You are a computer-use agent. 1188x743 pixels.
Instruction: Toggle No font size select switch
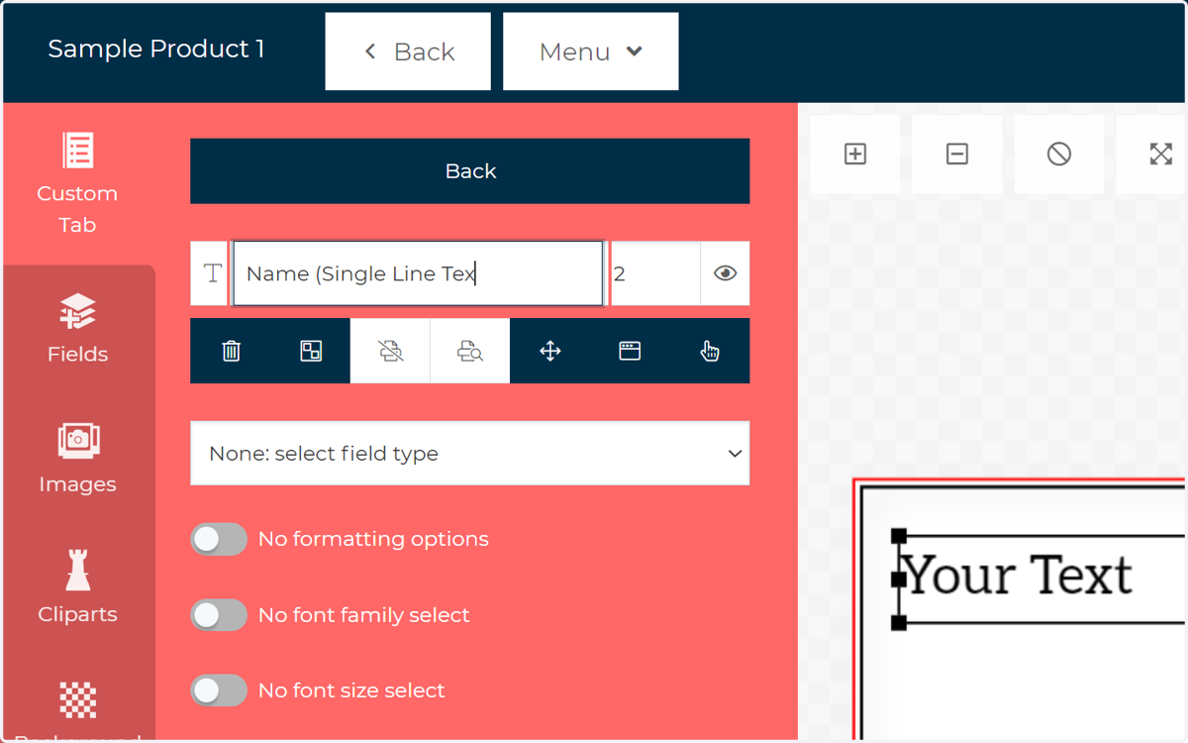point(219,690)
